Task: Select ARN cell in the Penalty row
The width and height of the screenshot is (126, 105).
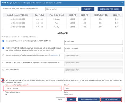Action: click(x=18, y=27)
